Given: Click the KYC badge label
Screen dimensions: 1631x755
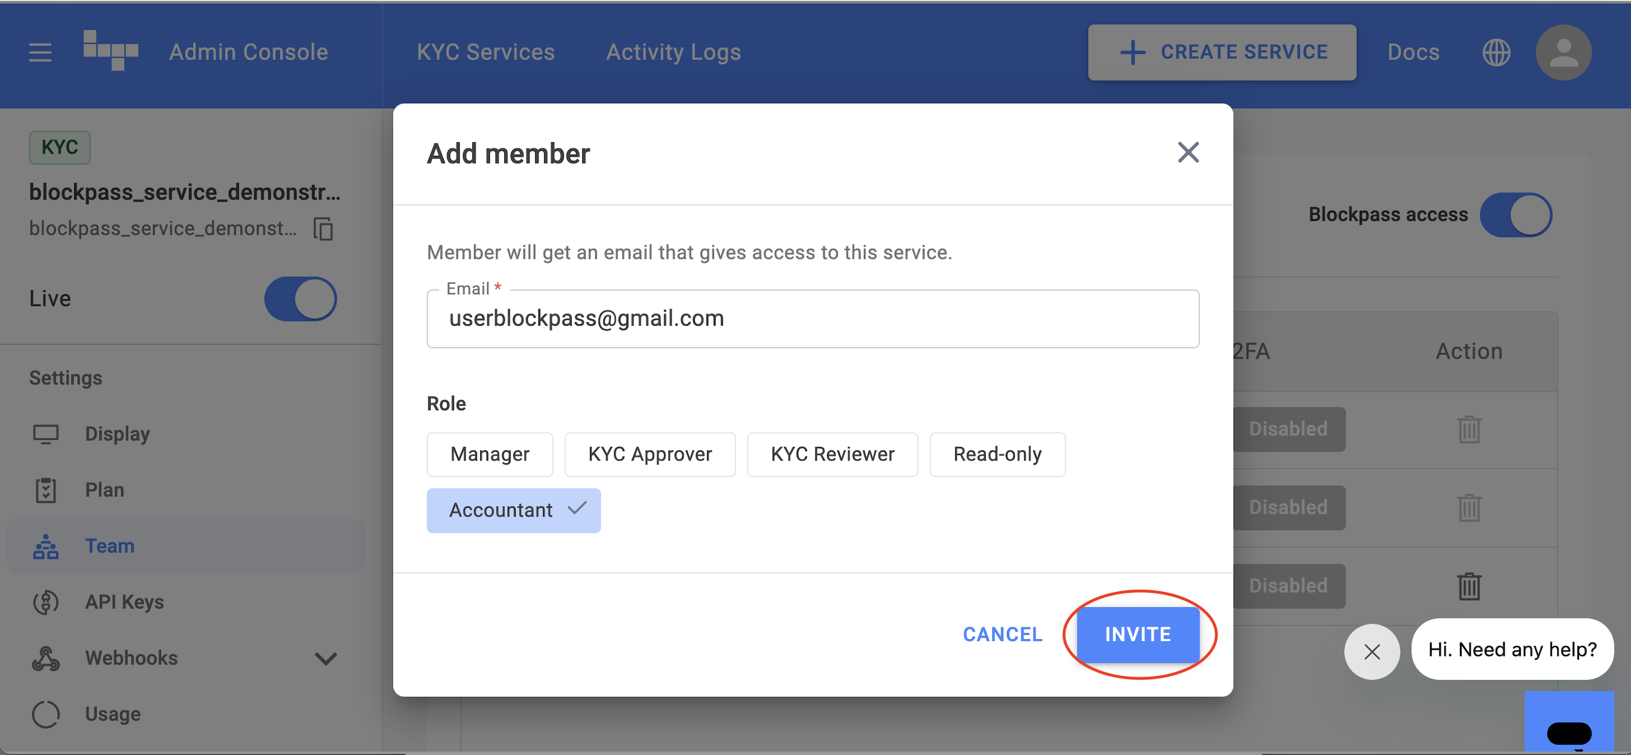Looking at the screenshot, I should pyautogui.click(x=59, y=147).
